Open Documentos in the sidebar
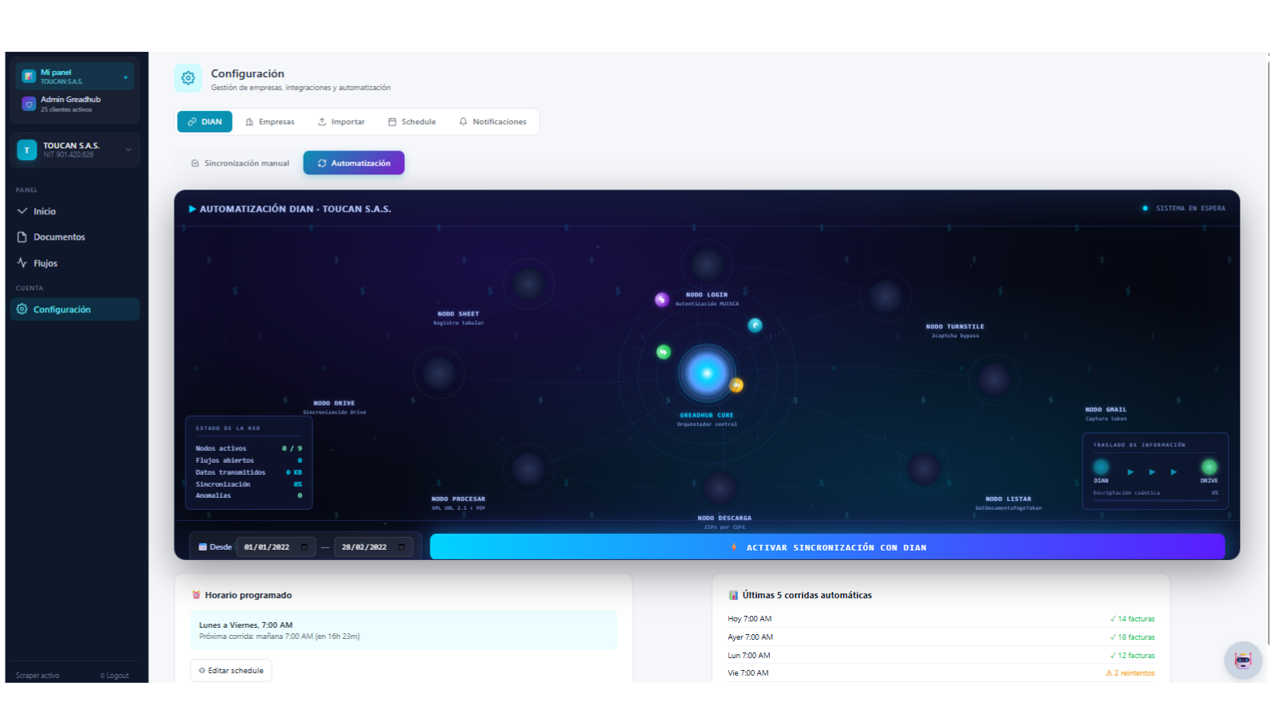The image size is (1275, 717). (x=75, y=237)
